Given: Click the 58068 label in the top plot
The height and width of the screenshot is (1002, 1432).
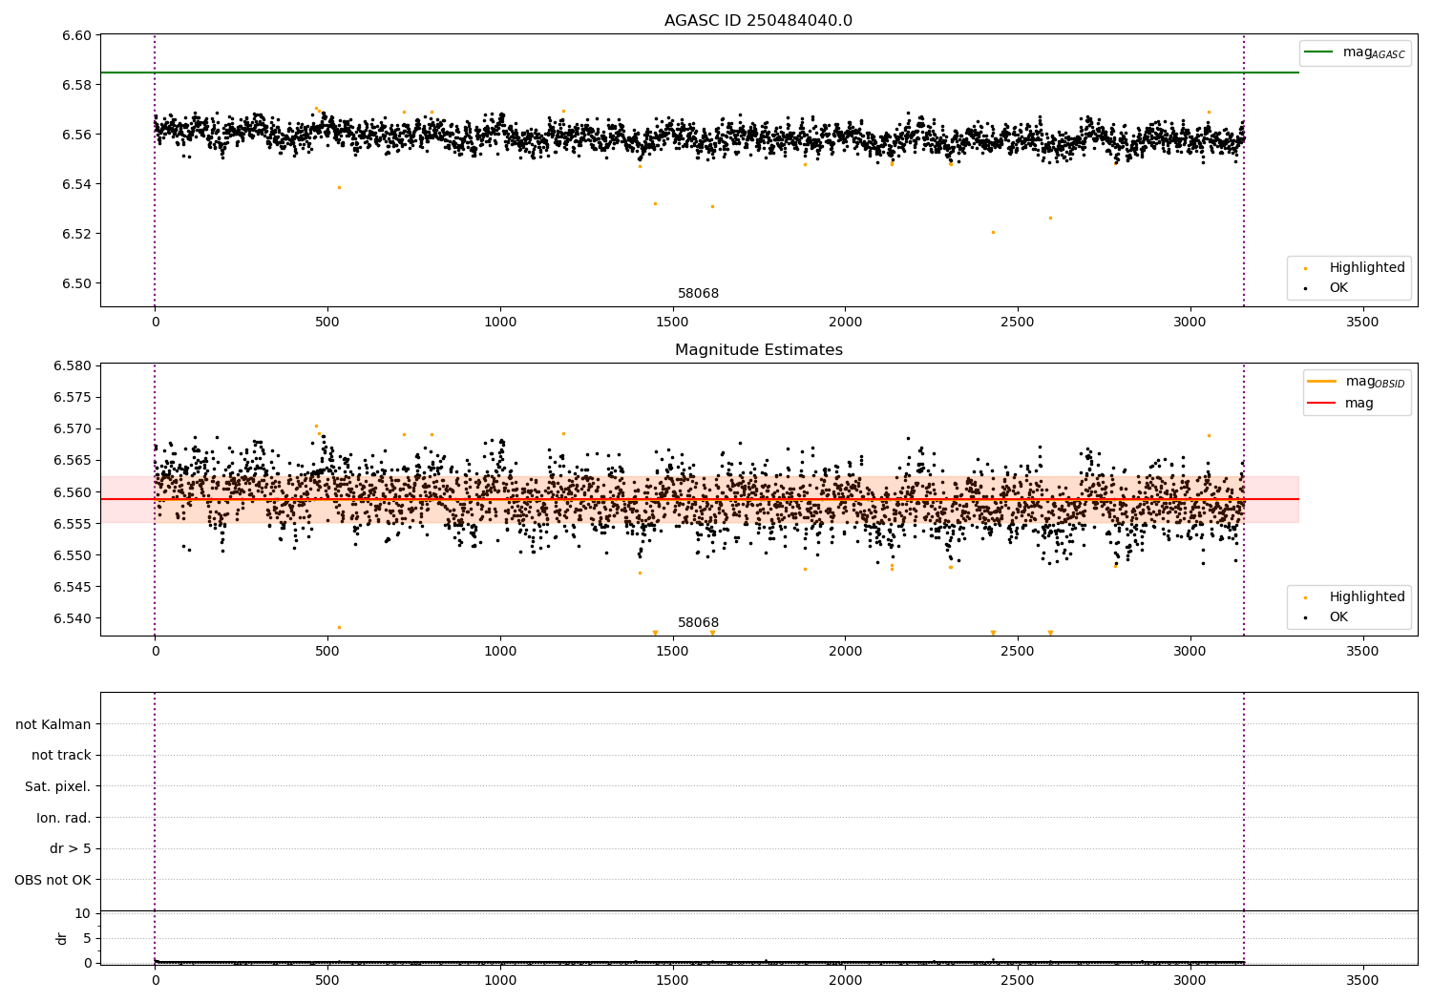Looking at the screenshot, I should 698,294.
